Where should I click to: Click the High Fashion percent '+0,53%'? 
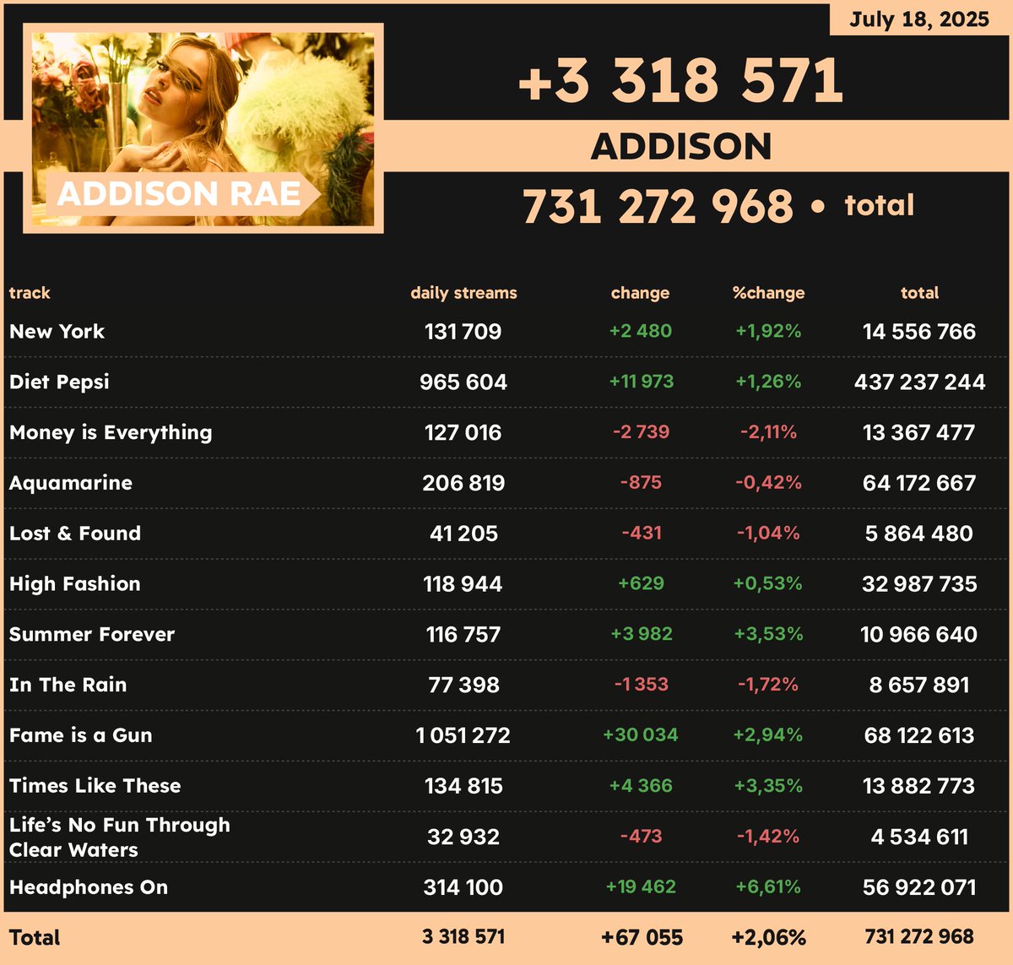(x=768, y=584)
